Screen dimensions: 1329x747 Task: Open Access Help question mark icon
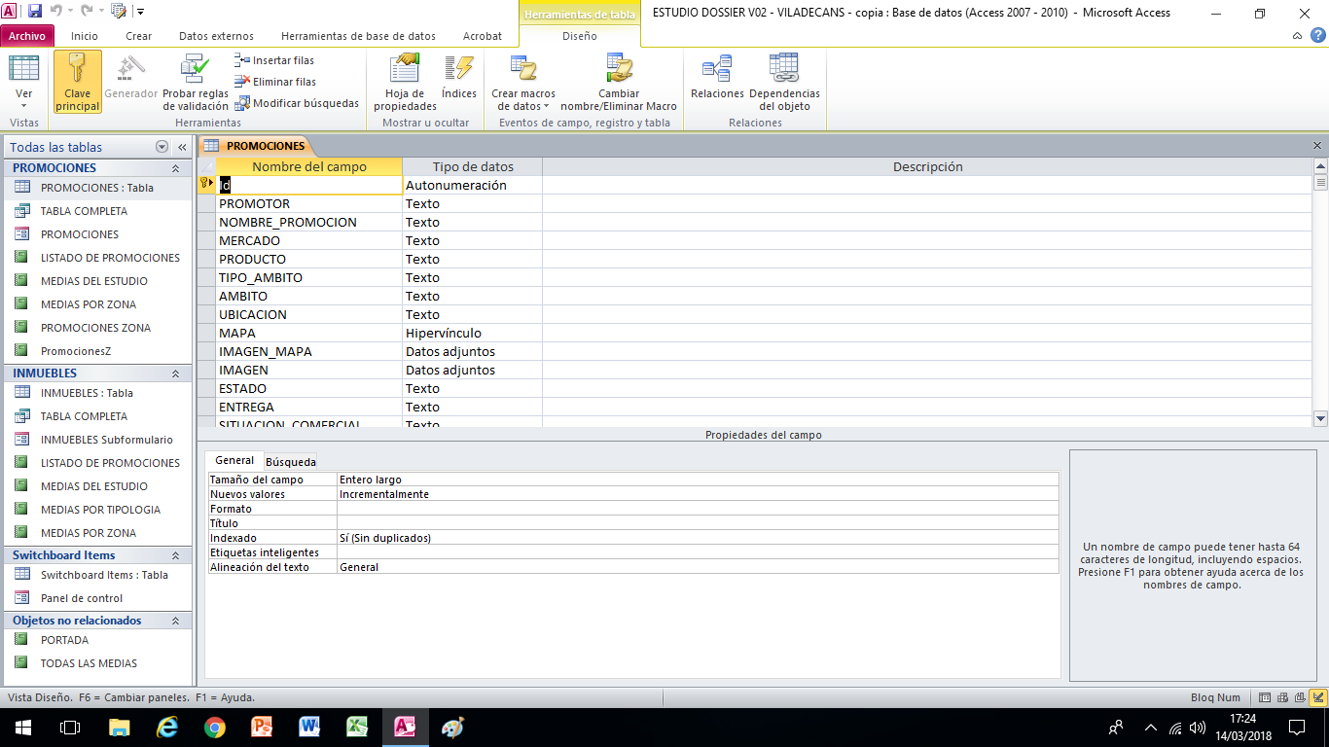pos(1316,35)
